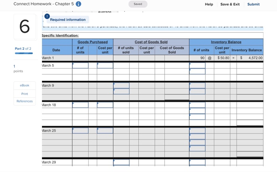The width and height of the screenshot is (277, 172).
Task: Click the Connect Homework - Chapter 5 title
Action: pos(44,4)
